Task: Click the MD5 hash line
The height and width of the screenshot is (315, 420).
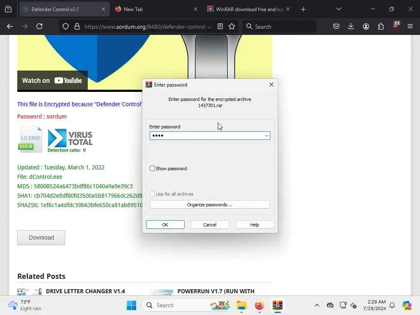Action: click(75, 186)
